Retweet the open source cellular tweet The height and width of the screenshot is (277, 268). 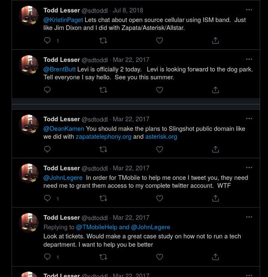tap(103, 40)
